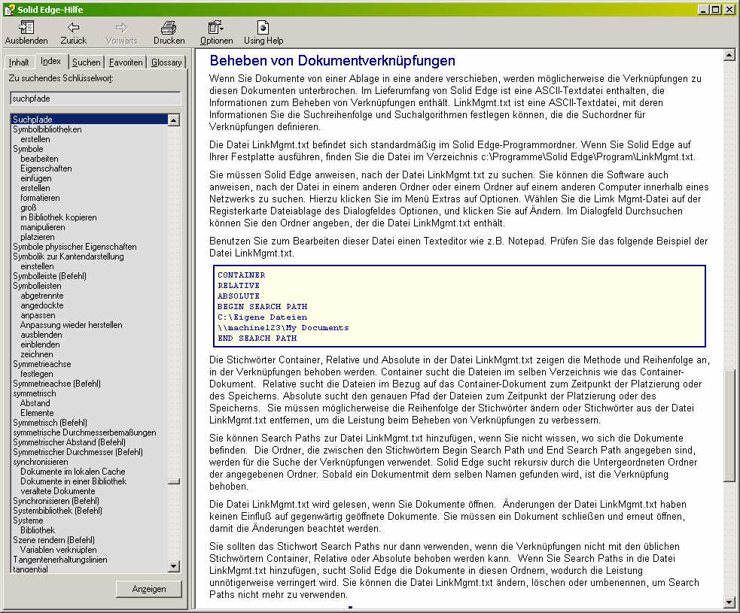Image resolution: width=740 pixels, height=613 pixels.
Task: Switch to the Favoriten tab
Action: click(126, 62)
